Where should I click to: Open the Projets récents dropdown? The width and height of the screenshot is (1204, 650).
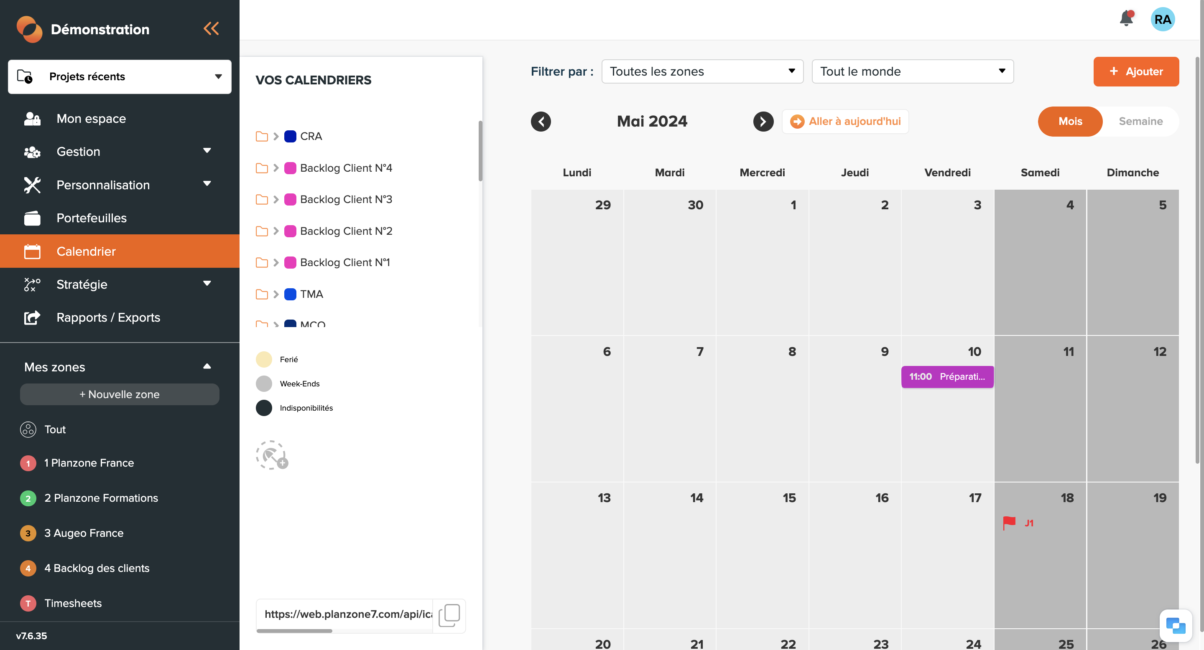120,76
